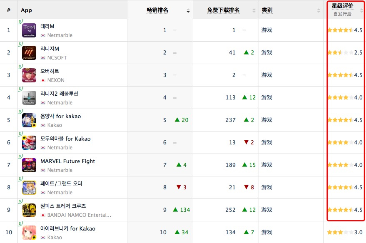Click the 星级评价 column header label
366x243 pixels.
pos(342,6)
